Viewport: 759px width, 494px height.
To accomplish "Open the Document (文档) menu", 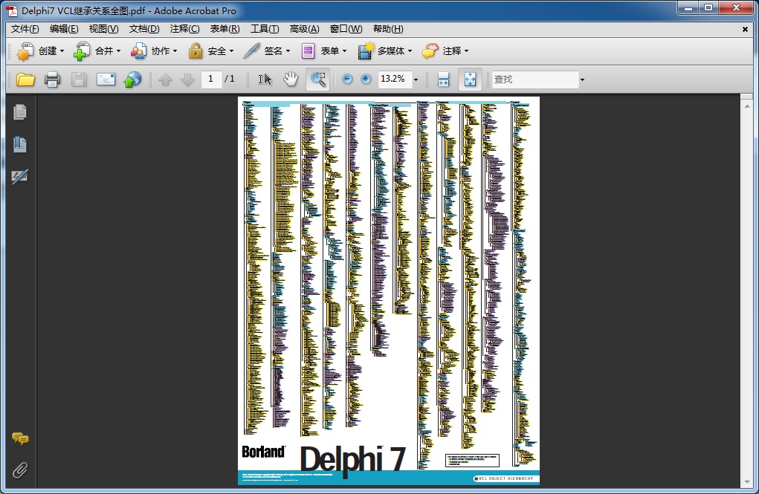I will [144, 29].
